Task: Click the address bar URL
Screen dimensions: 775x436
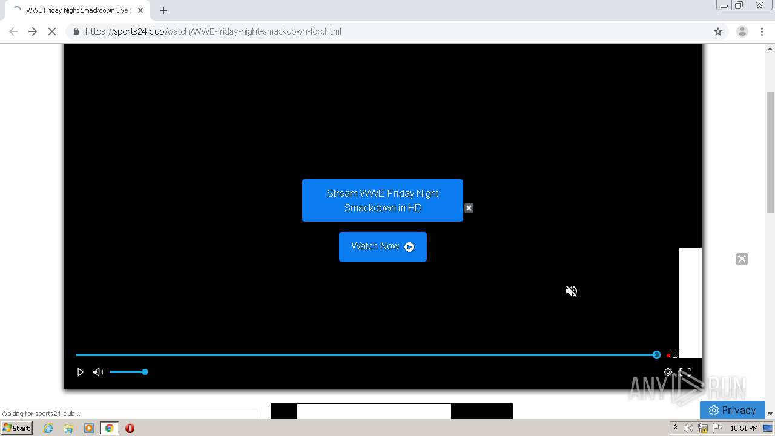Action: coord(213,31)
